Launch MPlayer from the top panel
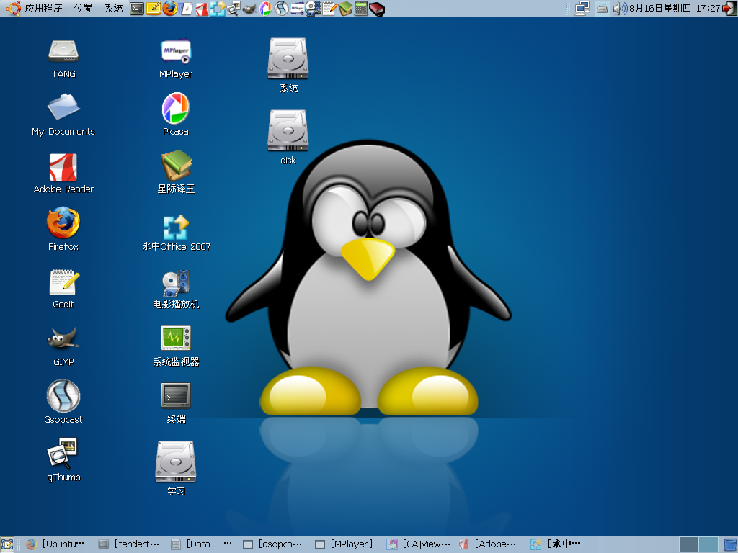 [x=298, y=9]
